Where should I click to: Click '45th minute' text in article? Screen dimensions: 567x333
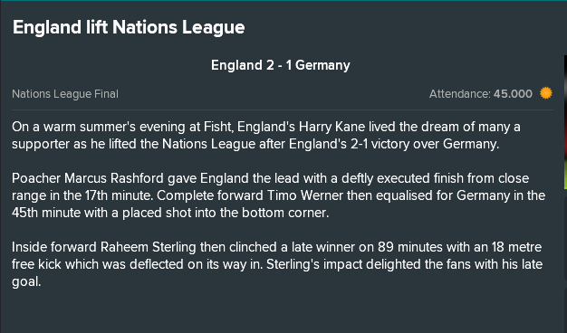[46, 213]
